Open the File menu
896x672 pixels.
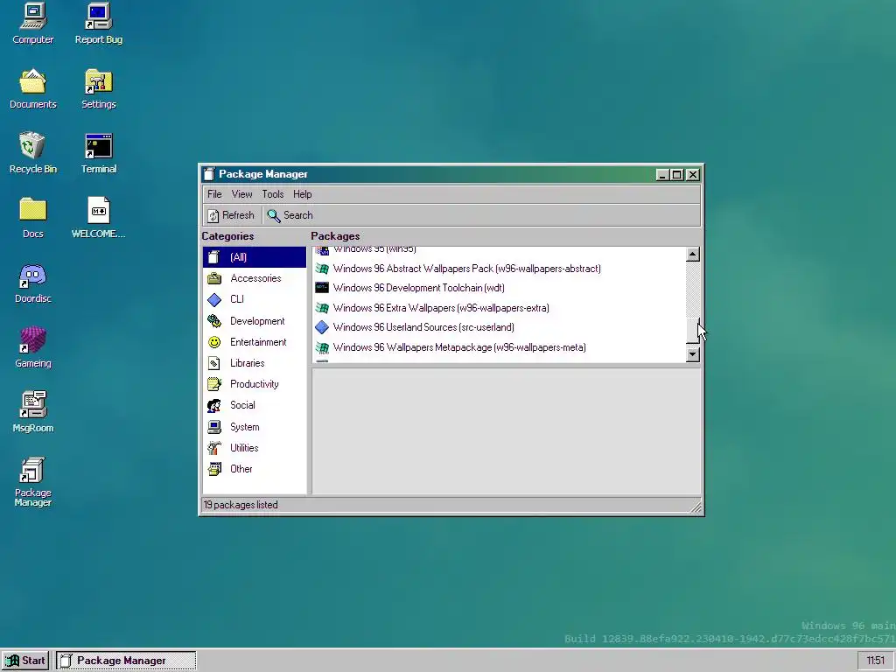pos(214,194)
